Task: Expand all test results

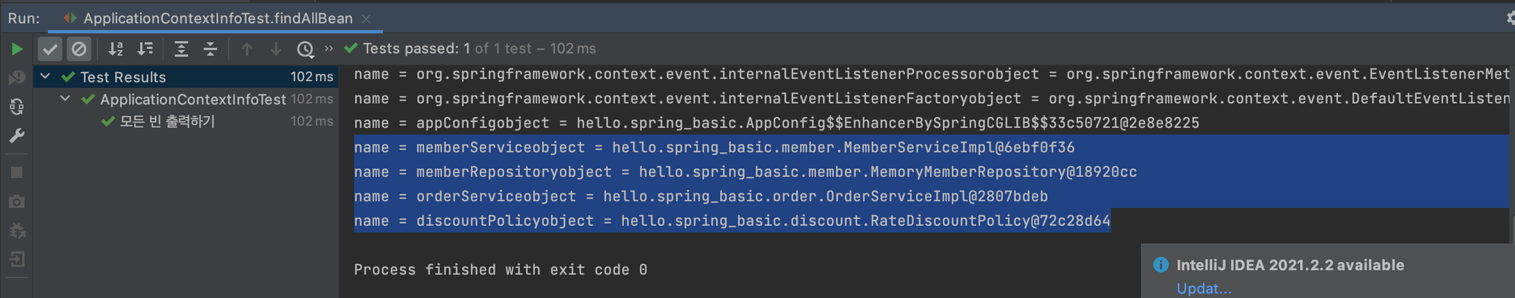Action: coord(181,49)
